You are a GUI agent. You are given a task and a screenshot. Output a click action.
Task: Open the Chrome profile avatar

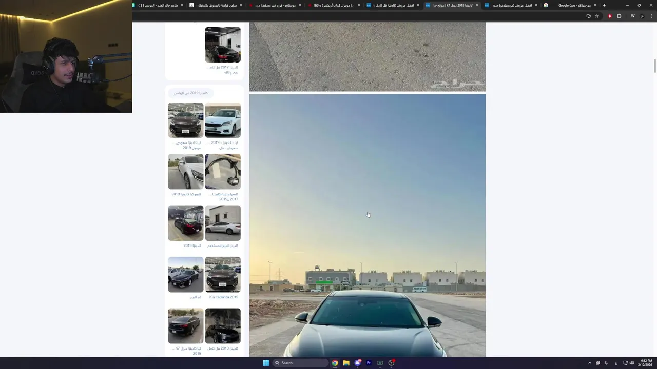642,16
